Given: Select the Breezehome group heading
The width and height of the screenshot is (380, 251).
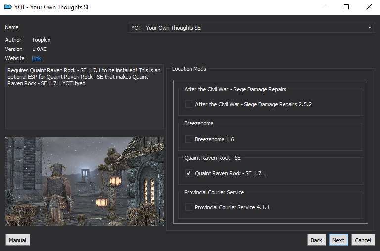Looking at the screenshot, I should pyautogui.click(x=199, y=123).
